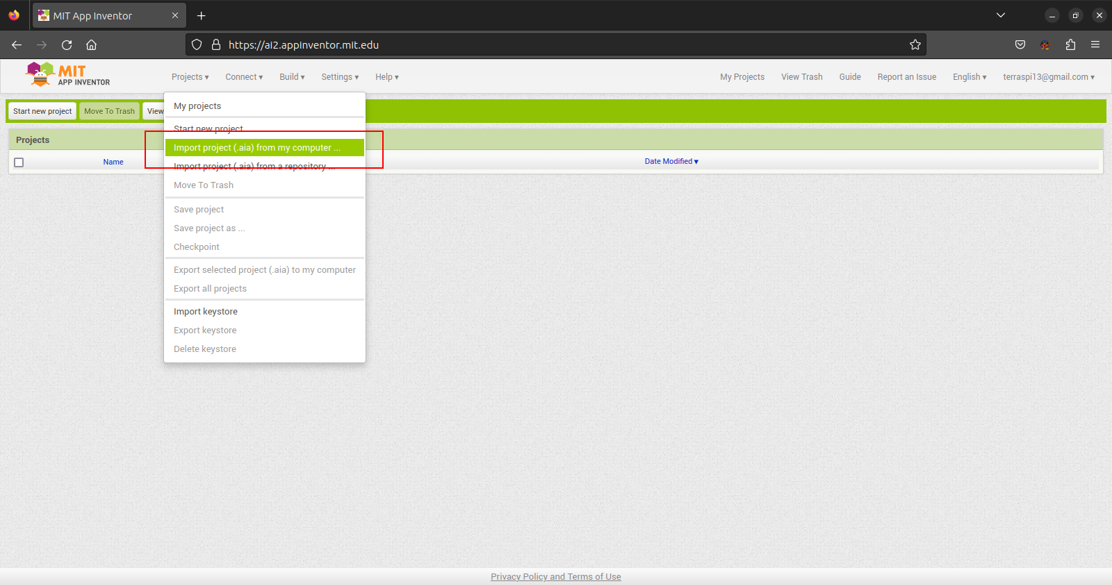Image resolution: width=1112 pixels, height=586 pixels.
Task: Reload the page with the refresh icon
Action: click(67, 45)
